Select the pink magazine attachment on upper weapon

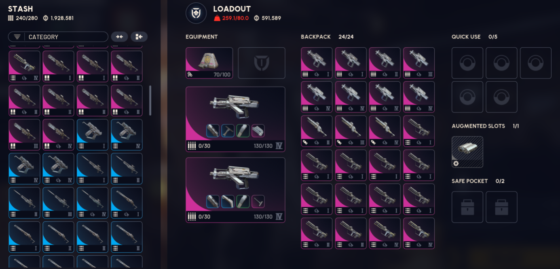(x=258, y=131)
